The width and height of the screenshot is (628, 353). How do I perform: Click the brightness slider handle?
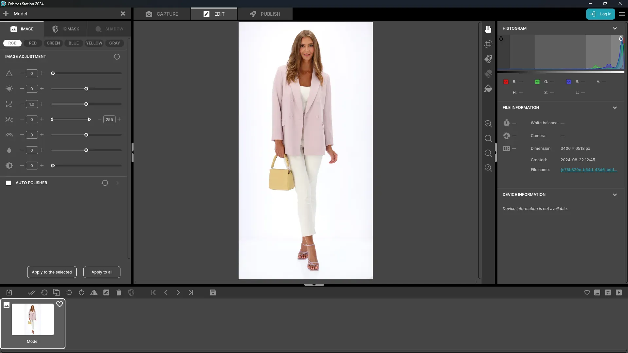86,89
